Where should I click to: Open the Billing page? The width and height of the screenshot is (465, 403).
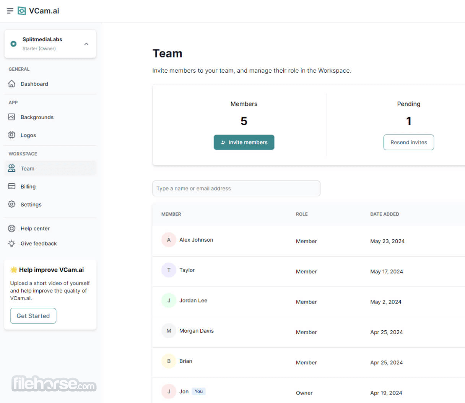pyautogui.click(x=50, y=186)
